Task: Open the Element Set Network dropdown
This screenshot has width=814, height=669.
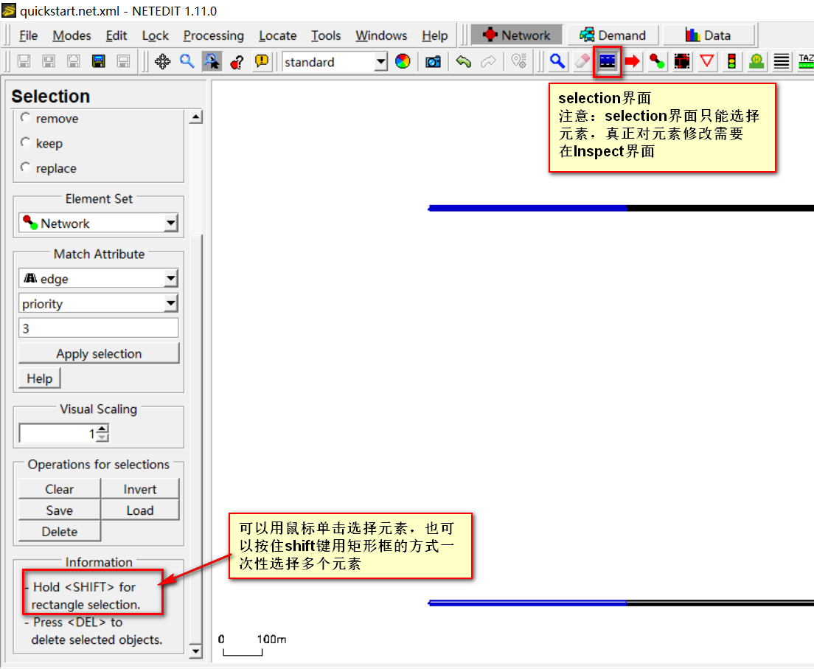Action: (x=98, y=223)
